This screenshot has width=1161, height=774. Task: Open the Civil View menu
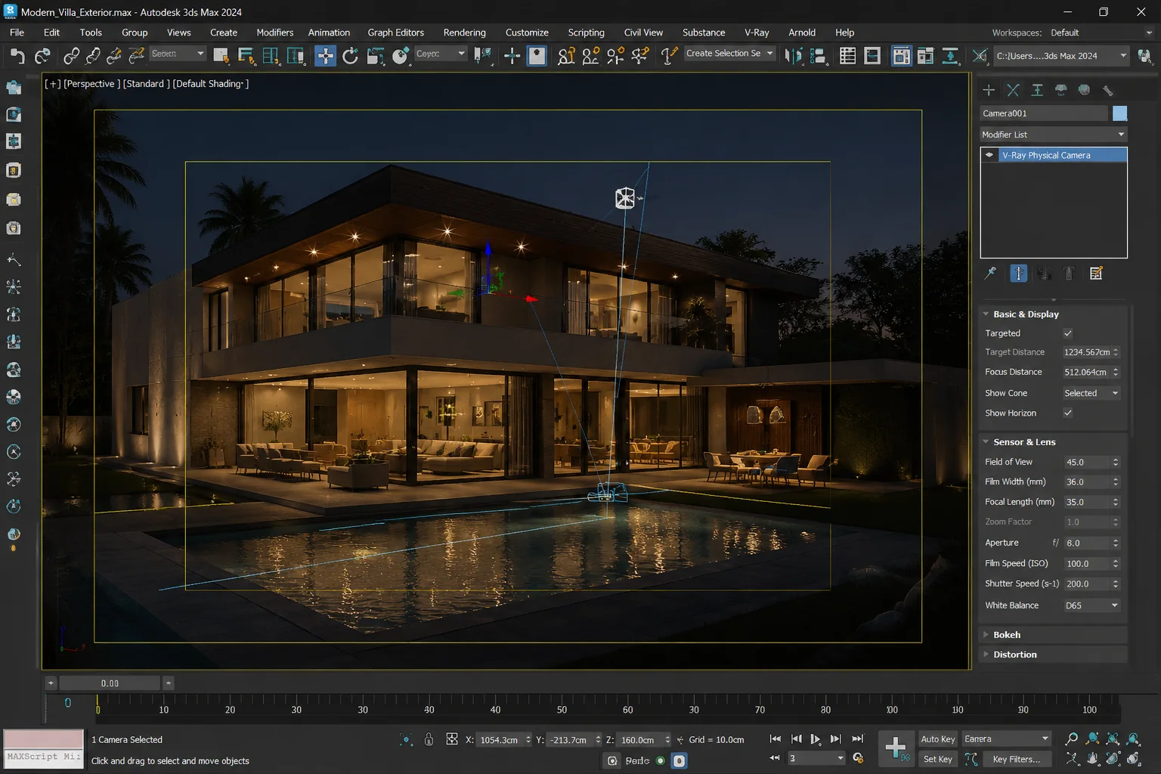coord(643,33)
